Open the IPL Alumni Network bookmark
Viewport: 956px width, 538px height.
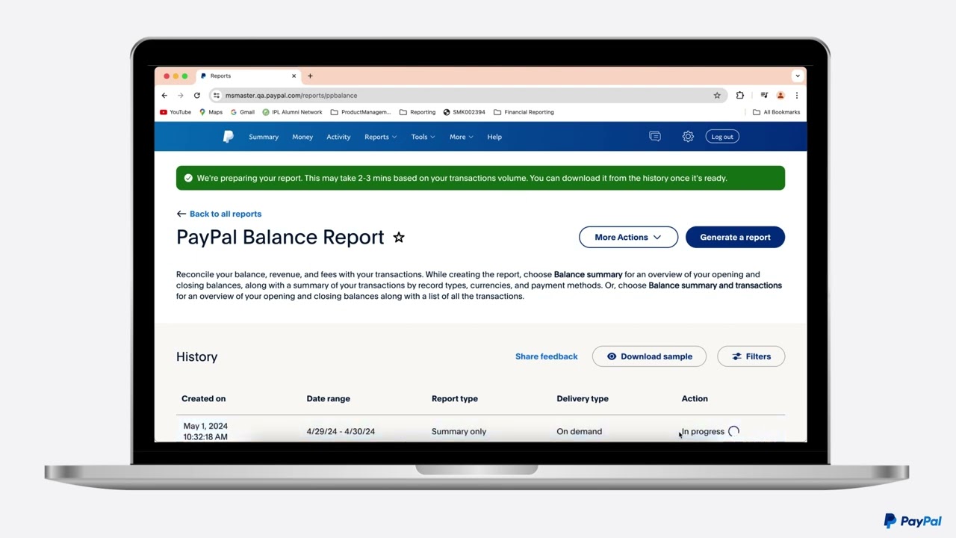click(292, 112)
